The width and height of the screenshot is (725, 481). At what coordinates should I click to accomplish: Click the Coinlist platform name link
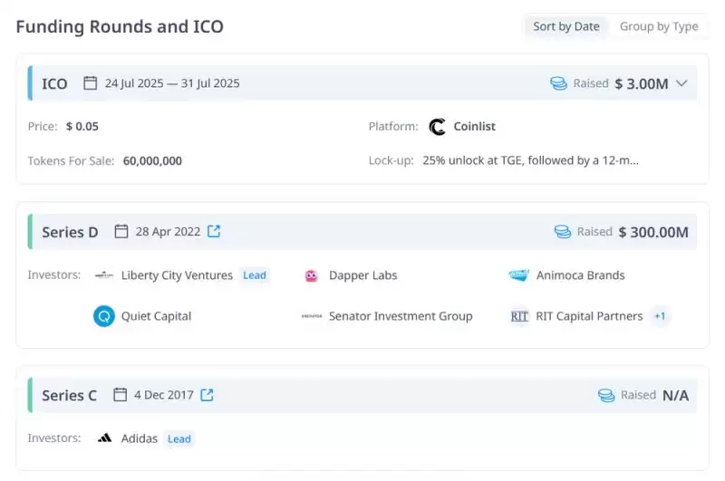tap(475, 127)
